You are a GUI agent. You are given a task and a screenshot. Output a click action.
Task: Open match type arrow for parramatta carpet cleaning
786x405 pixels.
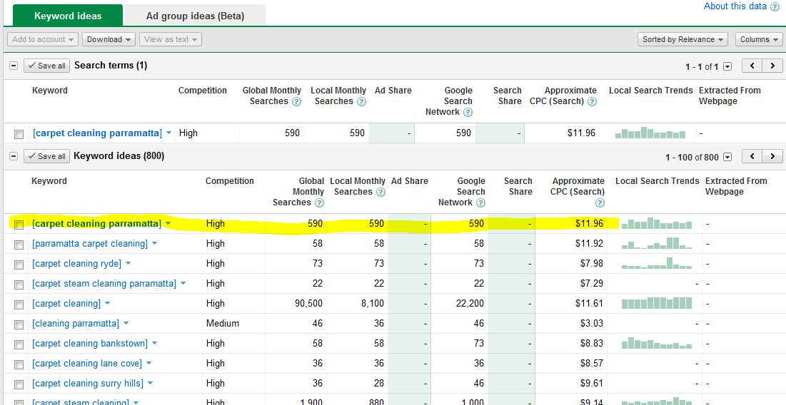click(x=154, y=244)
